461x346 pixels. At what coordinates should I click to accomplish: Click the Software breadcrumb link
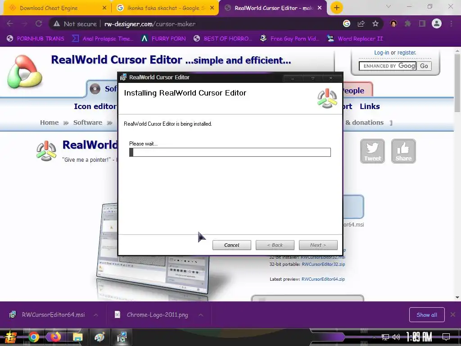tap(88, 123)
